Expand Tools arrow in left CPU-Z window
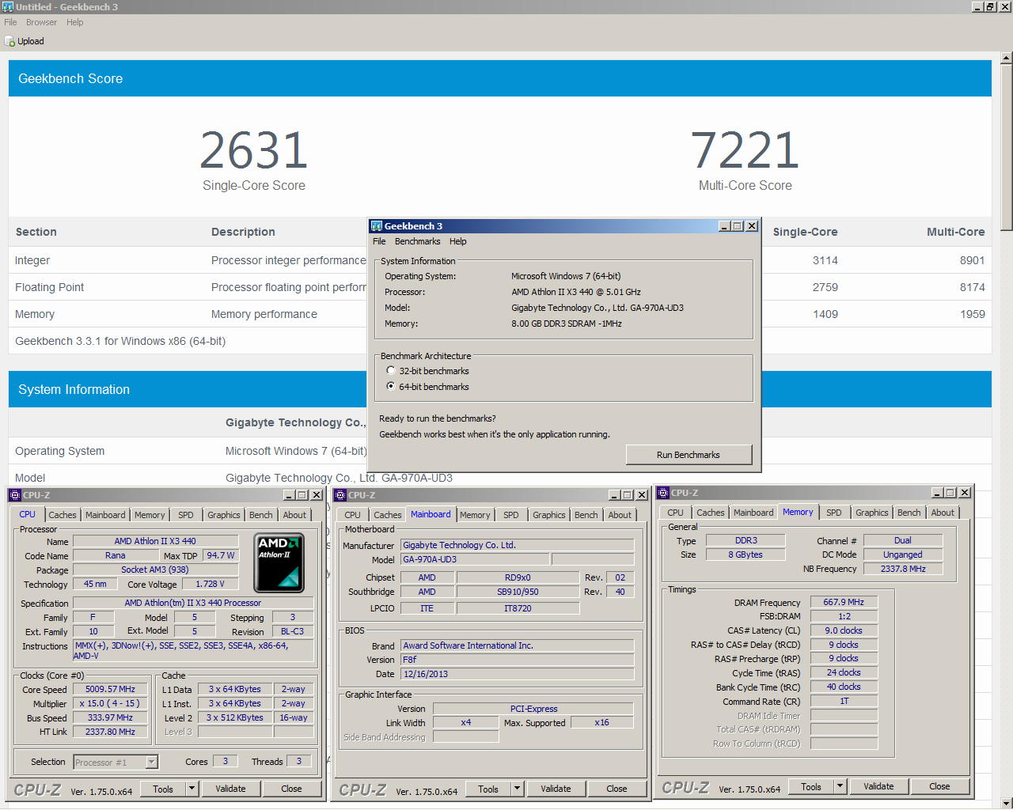 pyautogui.click(x=192, y=789)
